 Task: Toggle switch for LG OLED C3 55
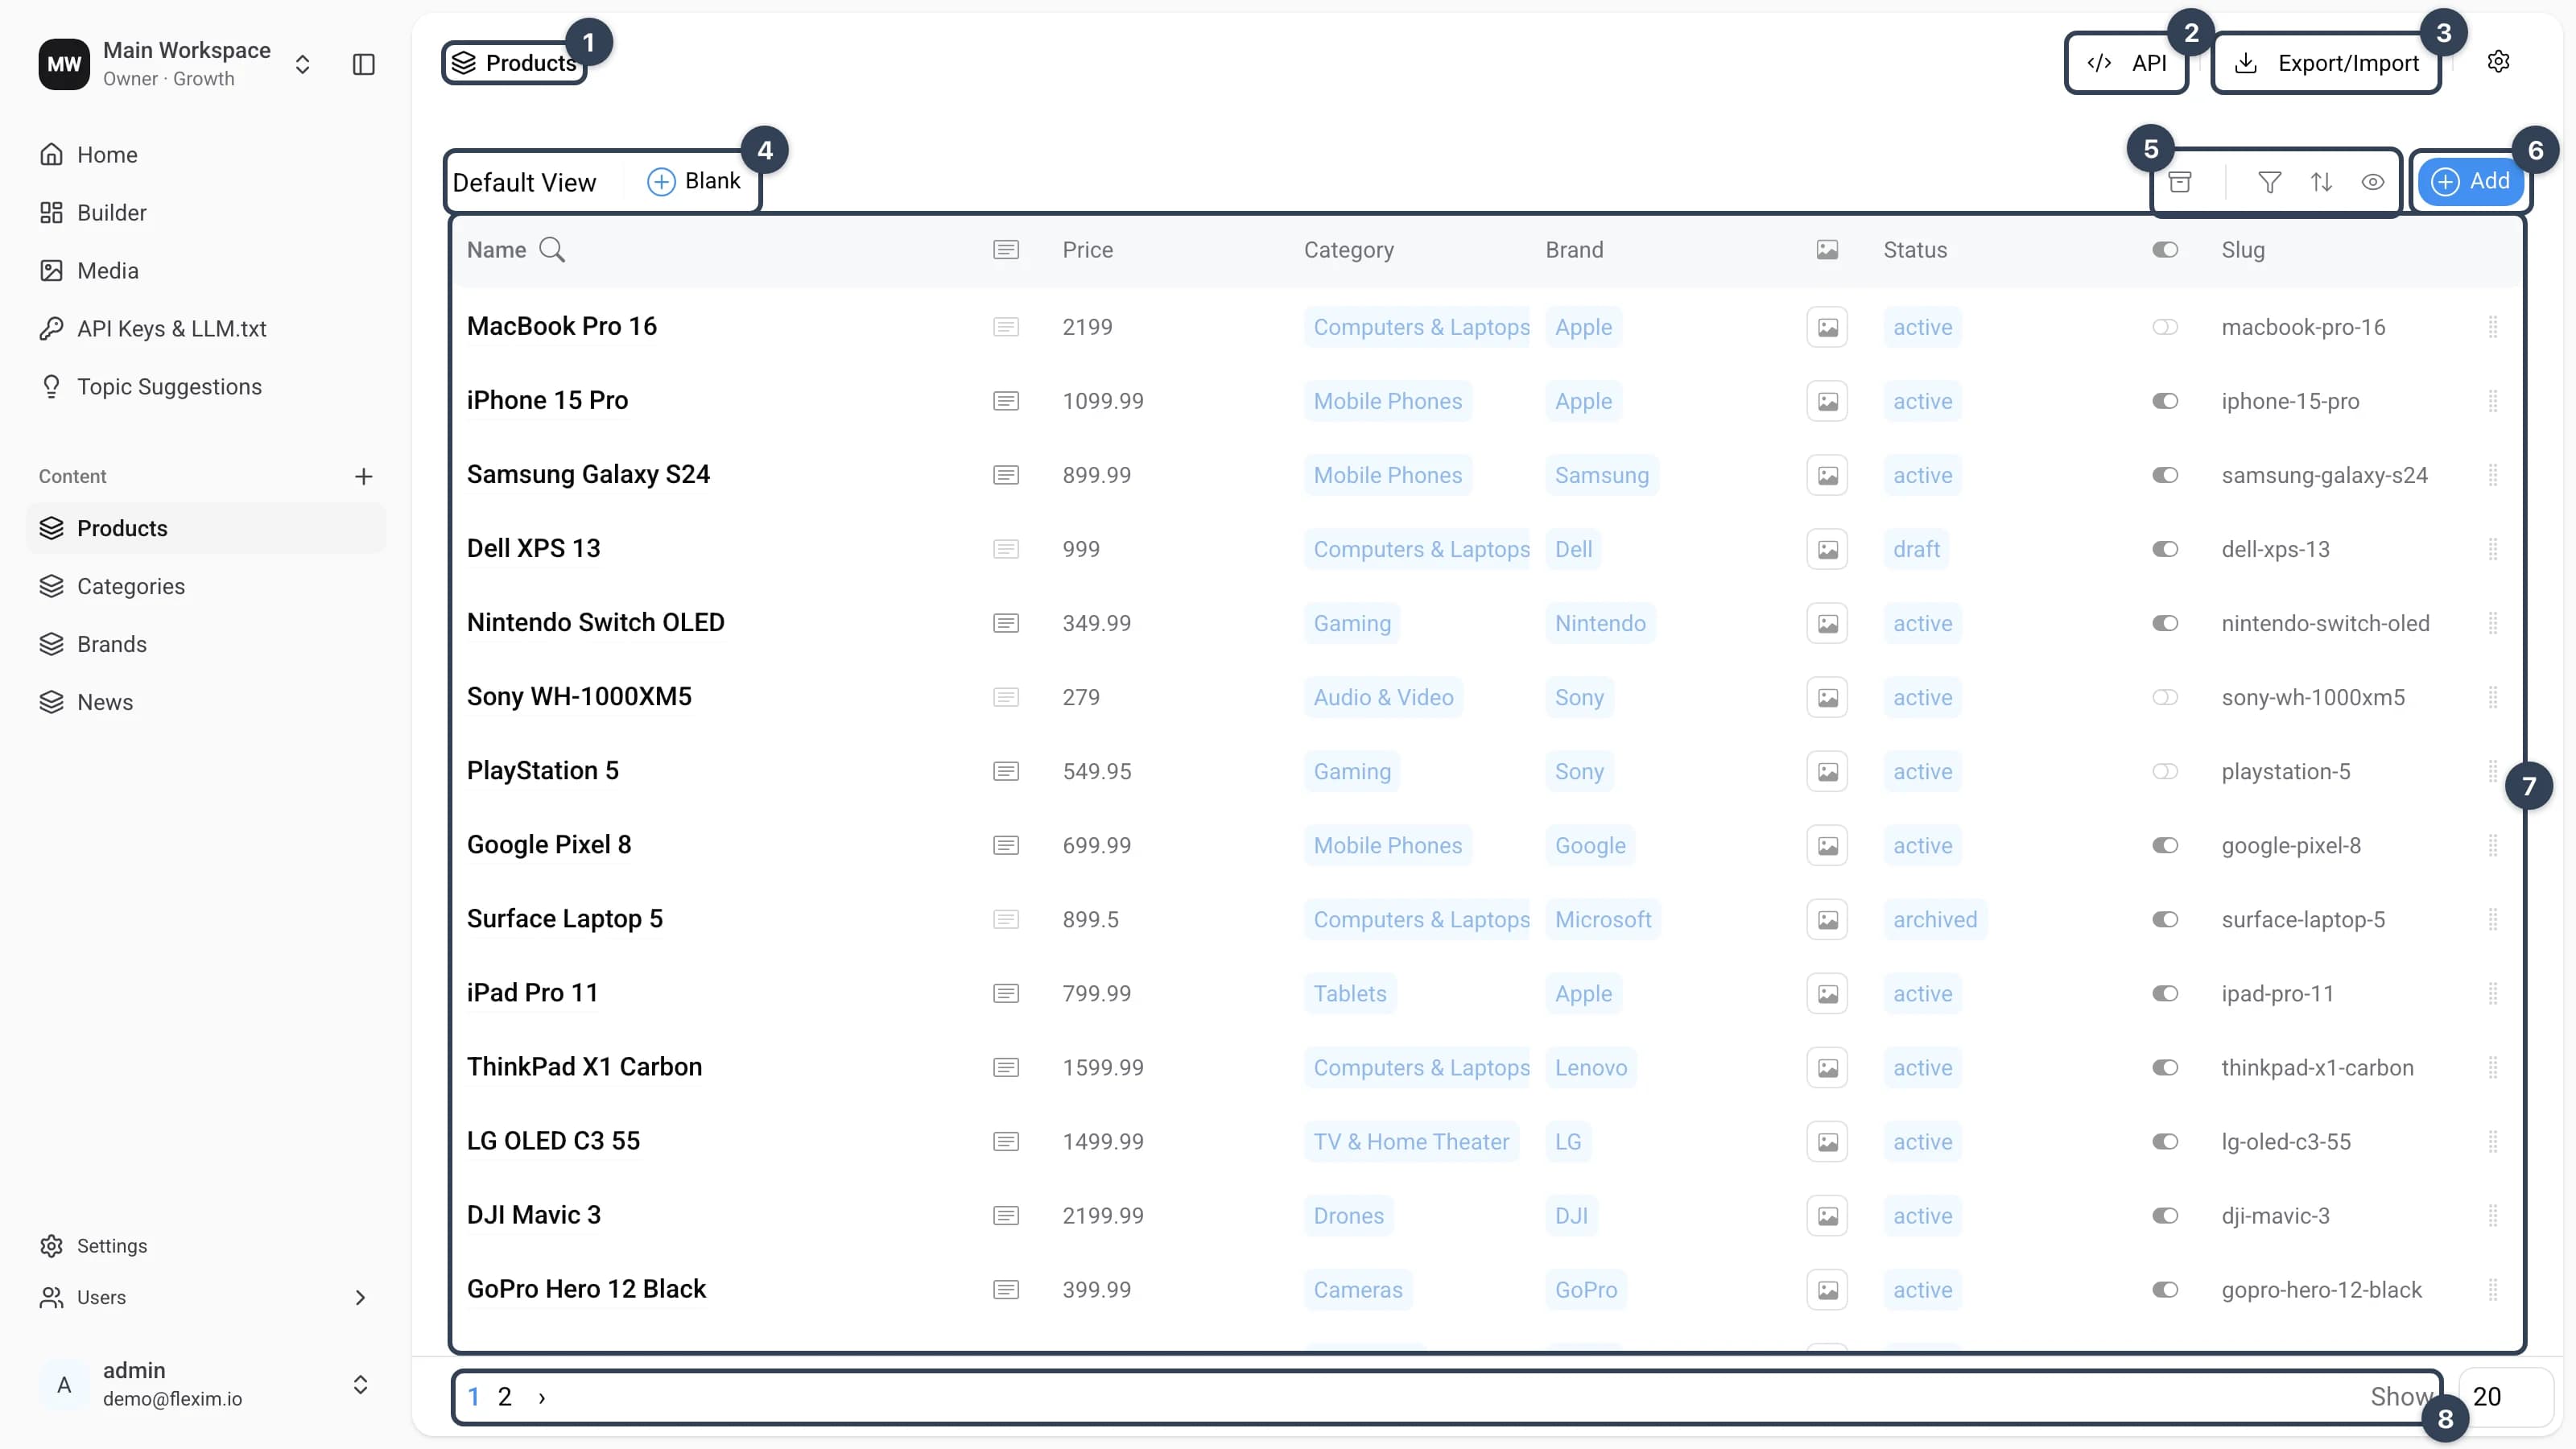(x=2165, y=1142)
